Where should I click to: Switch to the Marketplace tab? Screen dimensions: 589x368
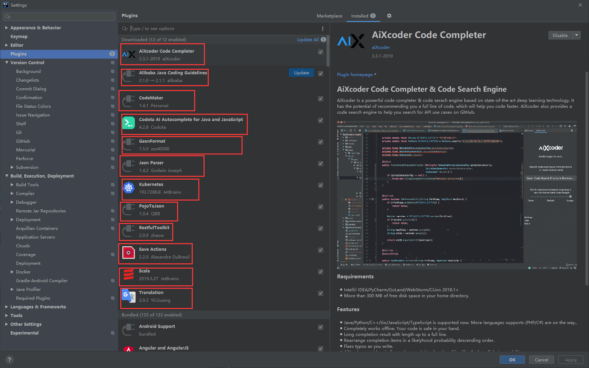click(x=329, y=16)
